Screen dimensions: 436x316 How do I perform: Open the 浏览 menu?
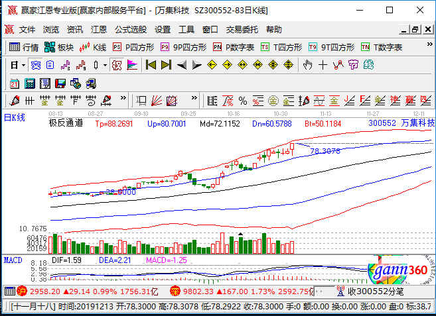[51, 29]
